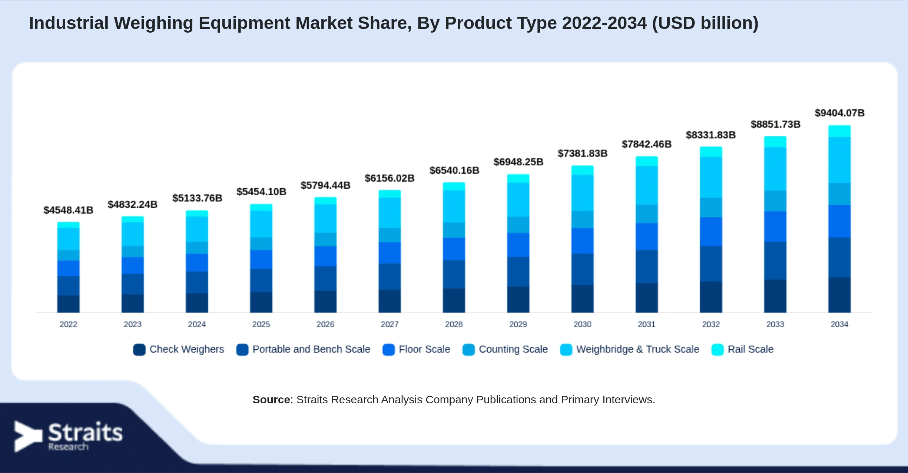
Task: Select the 2028 stacked bar
Action: click(454, 248)
